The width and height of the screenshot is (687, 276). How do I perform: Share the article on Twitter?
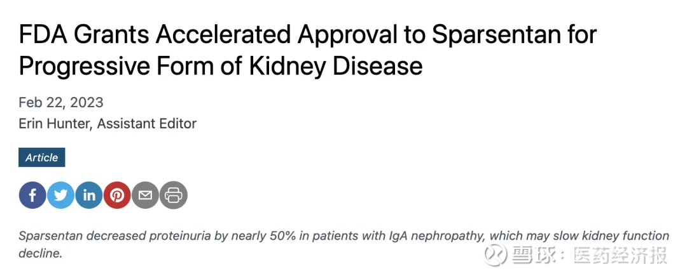tap(60, 195)
